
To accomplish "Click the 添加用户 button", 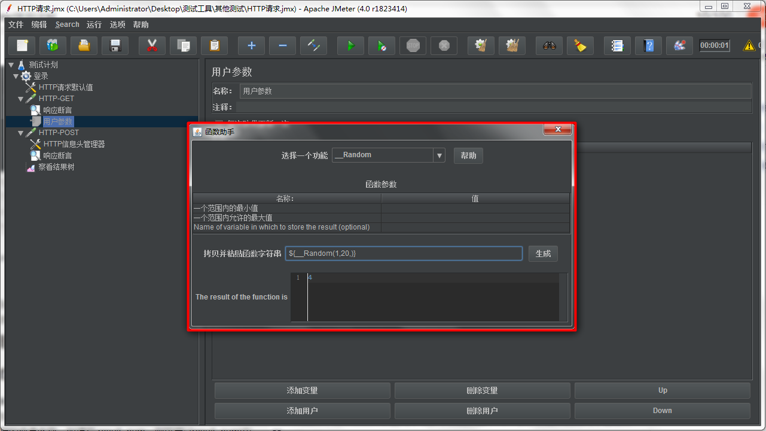I will click(302, 411).
